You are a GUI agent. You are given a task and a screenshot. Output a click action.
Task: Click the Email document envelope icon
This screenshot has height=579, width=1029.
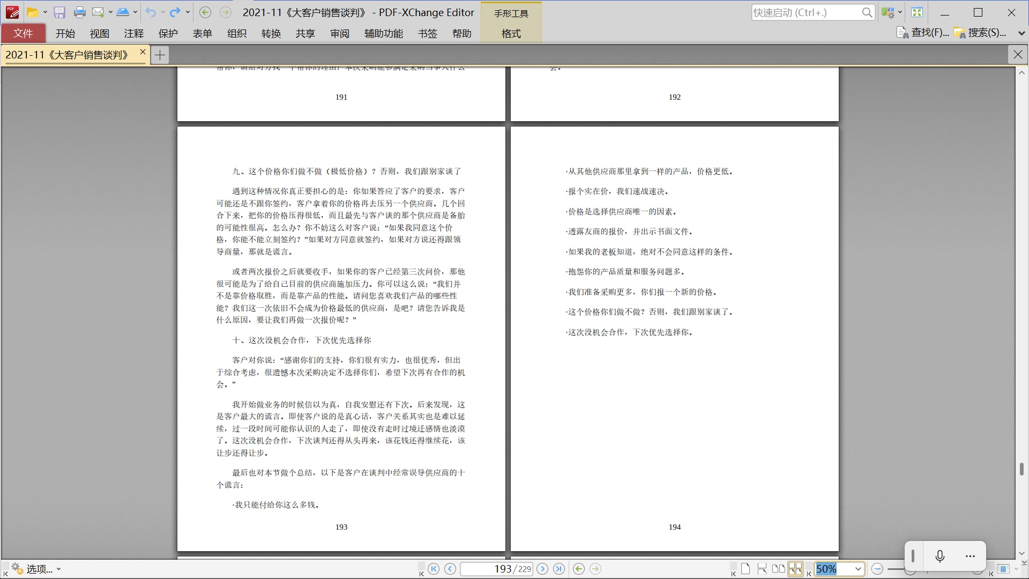coord(98,12)
